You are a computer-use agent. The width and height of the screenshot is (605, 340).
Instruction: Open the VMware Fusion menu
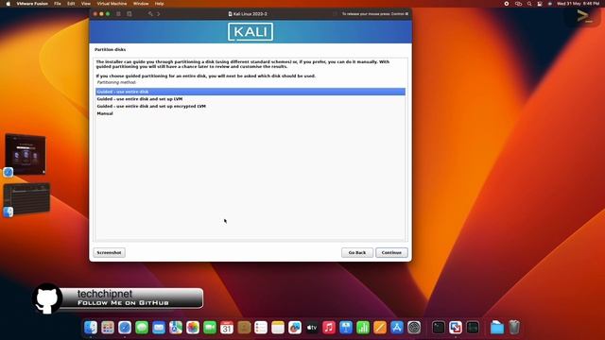point(32,4)
